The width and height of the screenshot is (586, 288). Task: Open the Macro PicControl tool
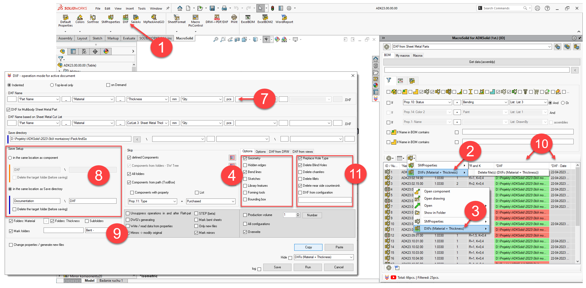pyautogui.click(x=196, y=21)
